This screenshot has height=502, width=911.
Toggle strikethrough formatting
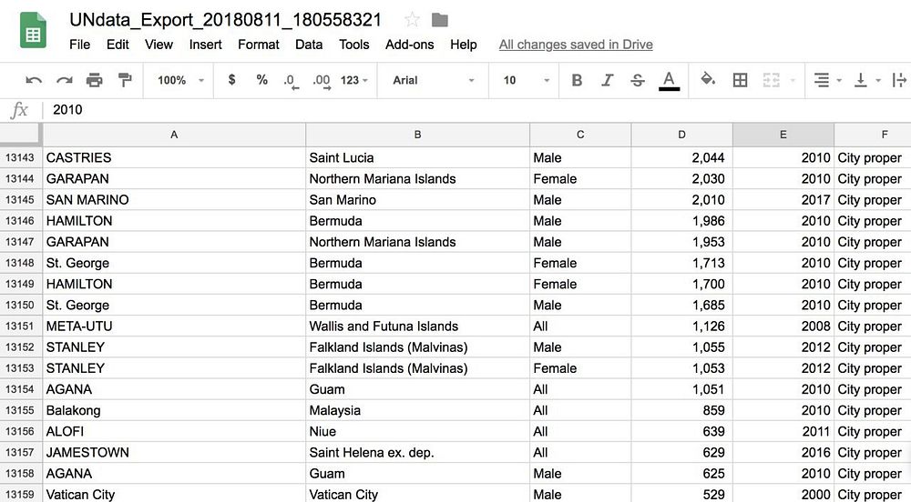pyautogui.click(x=638, y=80)
